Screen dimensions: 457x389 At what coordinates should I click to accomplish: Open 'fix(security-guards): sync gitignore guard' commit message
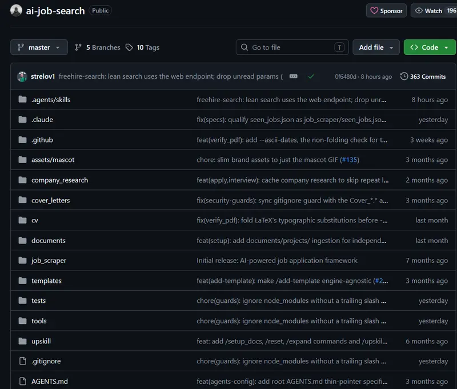pos(292,200)
